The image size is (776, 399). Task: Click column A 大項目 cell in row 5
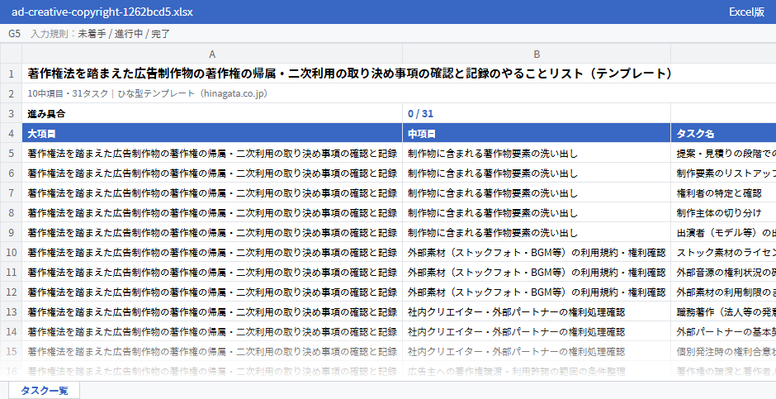pyautogui.click(x=212, y=153)
